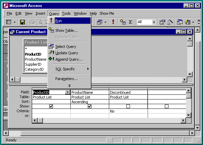Click the red exclamation Run toolbar icon
Image resolution: width=203 pixels, height=145 pixels.
[113, 22]
